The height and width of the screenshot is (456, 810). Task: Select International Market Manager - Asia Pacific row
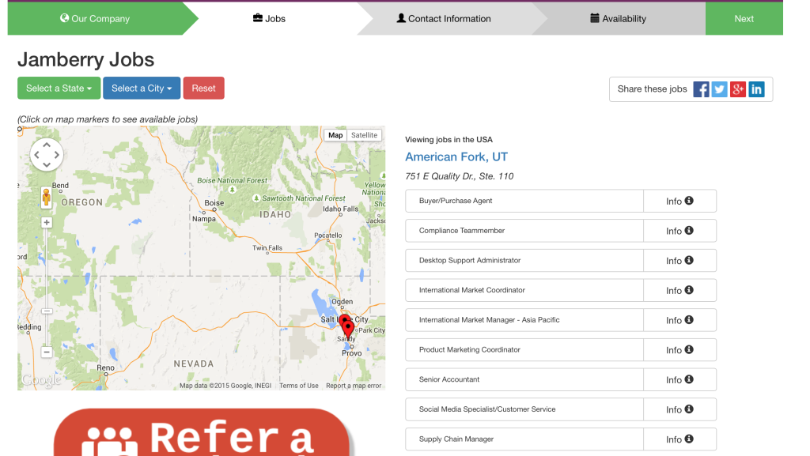pyautogui.click(x=524, y=320)
